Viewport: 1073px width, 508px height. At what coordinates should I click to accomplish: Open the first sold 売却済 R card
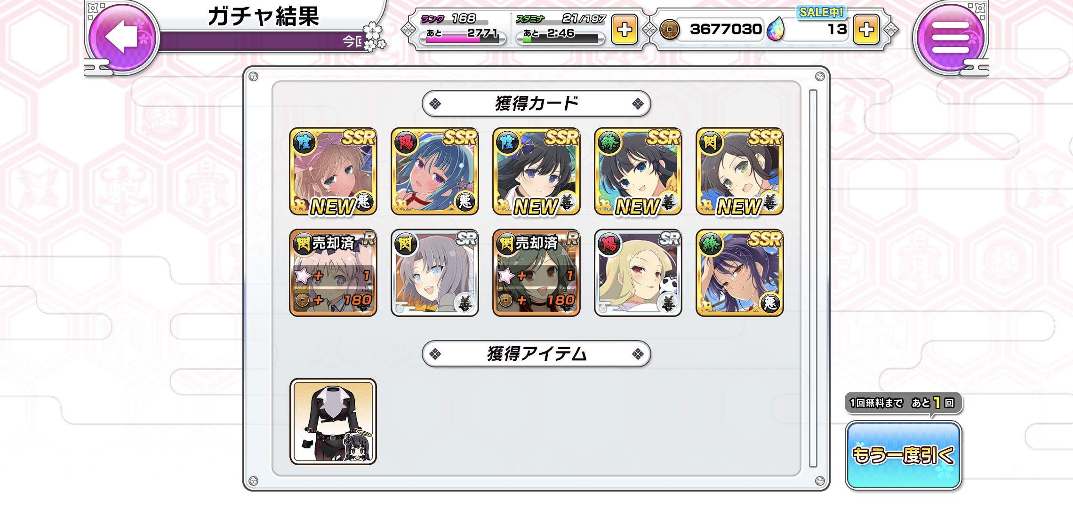coord(333,273)
